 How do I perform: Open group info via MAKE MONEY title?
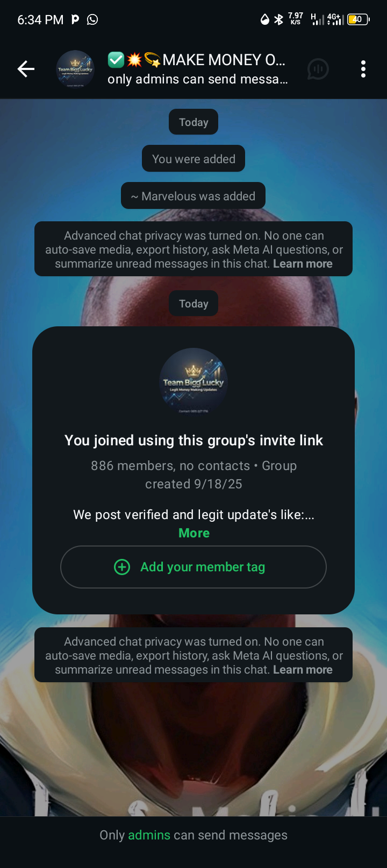[196, 59]
